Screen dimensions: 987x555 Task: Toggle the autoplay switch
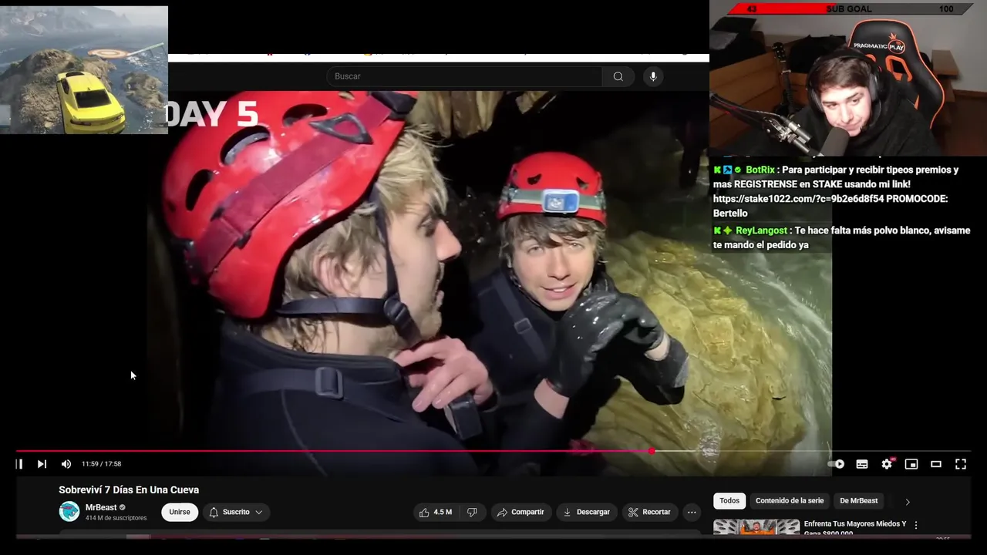tap(836, 464)
